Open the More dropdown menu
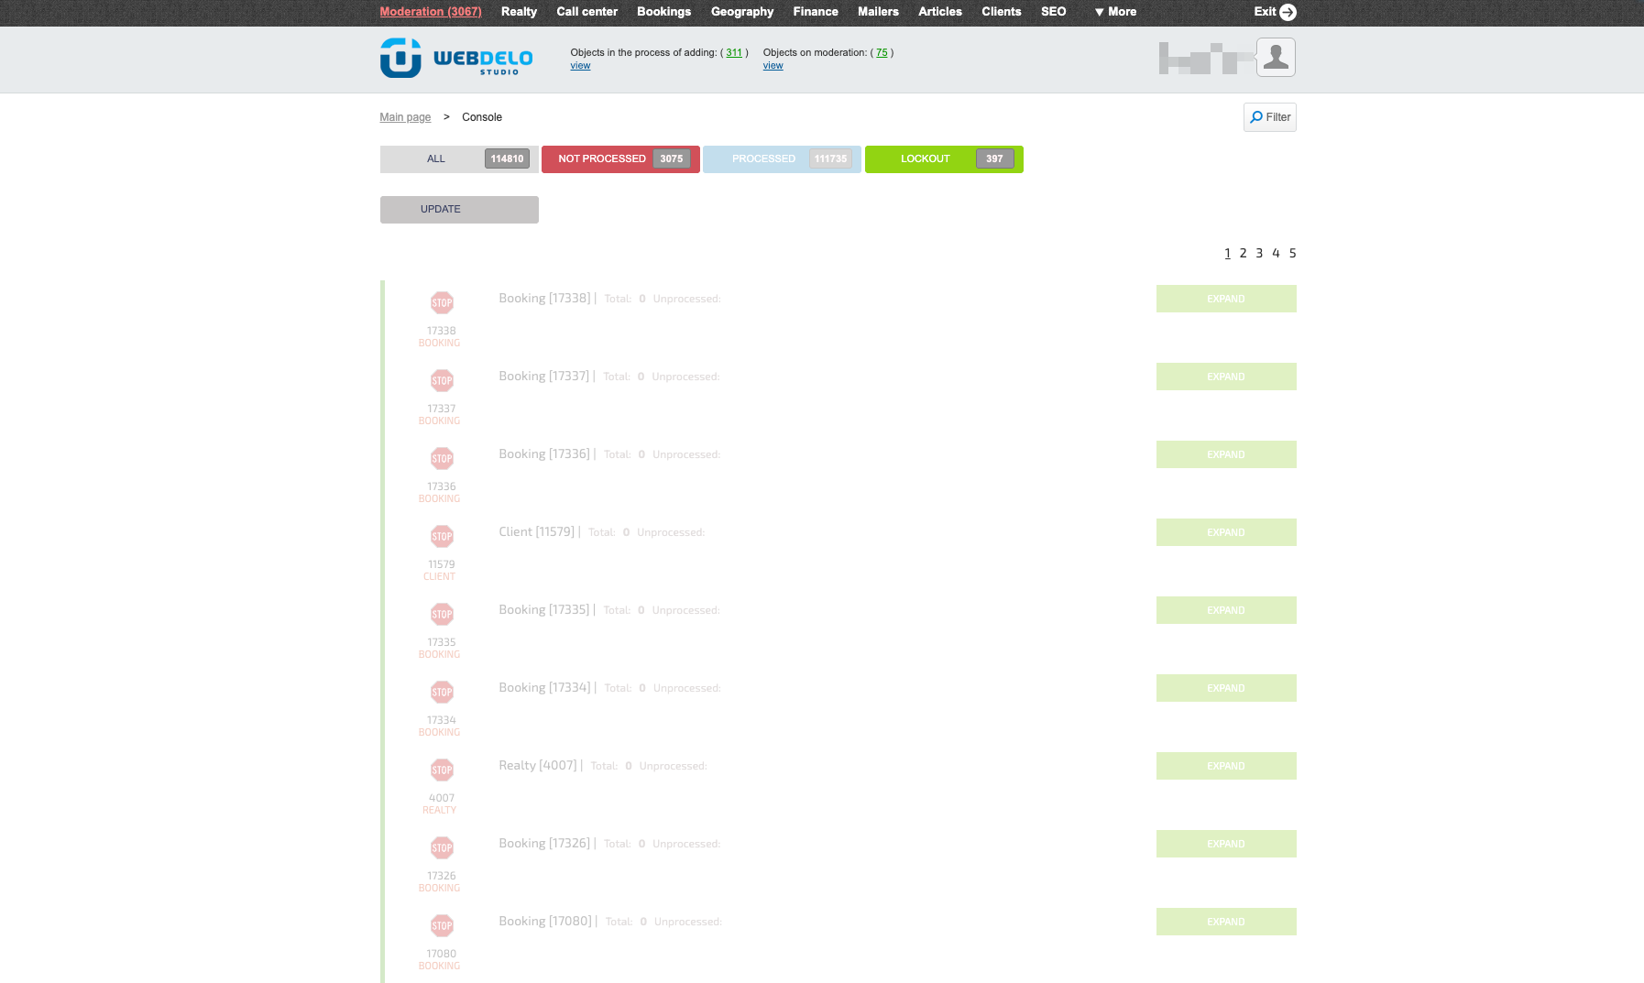 [1115, 12]
